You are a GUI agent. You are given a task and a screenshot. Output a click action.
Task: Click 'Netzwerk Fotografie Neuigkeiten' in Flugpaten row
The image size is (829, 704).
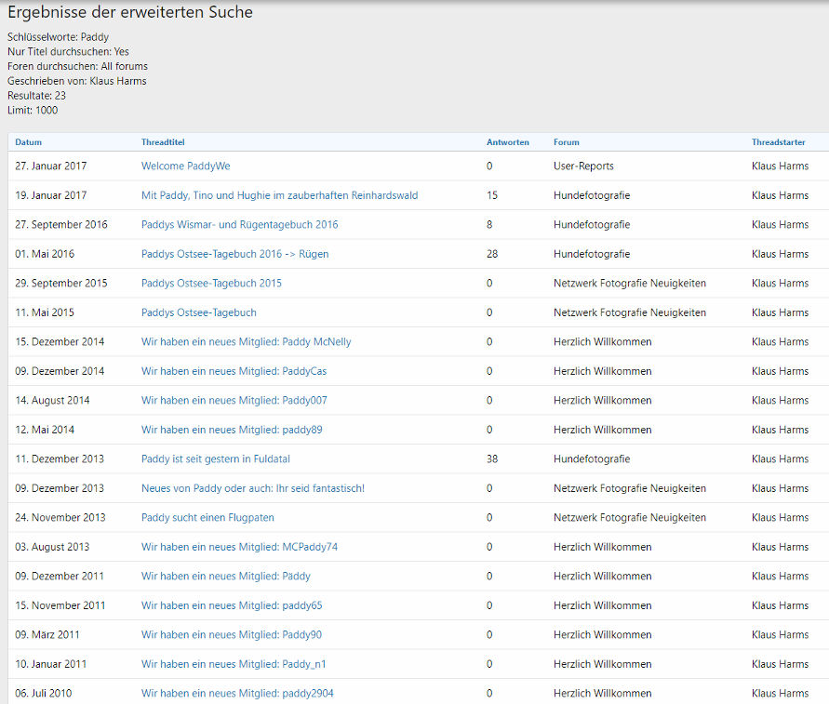(630, 517)
